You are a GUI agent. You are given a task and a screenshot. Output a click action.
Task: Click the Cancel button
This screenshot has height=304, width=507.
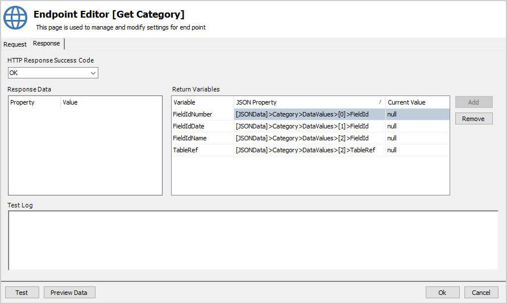point(481,293)
